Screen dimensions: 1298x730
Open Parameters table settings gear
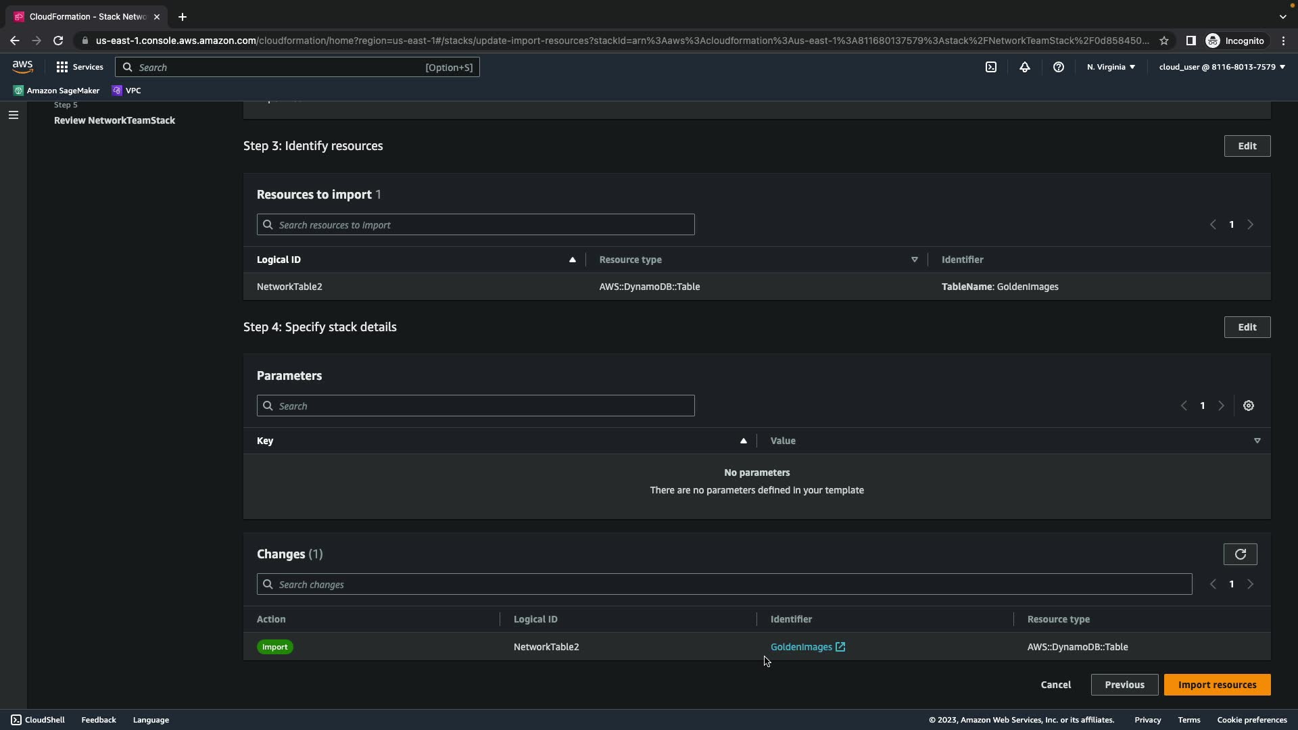[x=1248, y=406]
